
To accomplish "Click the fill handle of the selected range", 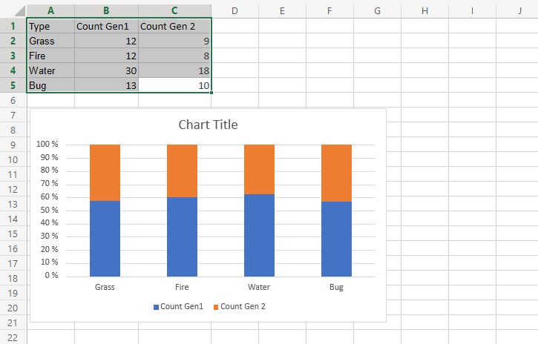I will point(211,93).
